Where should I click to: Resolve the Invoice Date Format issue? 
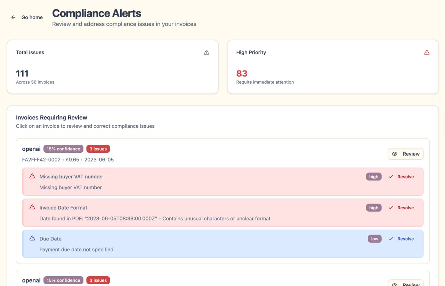point(401,208)
